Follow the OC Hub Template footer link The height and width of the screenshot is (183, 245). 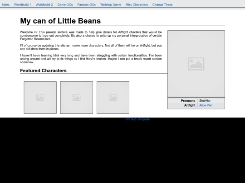137,119
